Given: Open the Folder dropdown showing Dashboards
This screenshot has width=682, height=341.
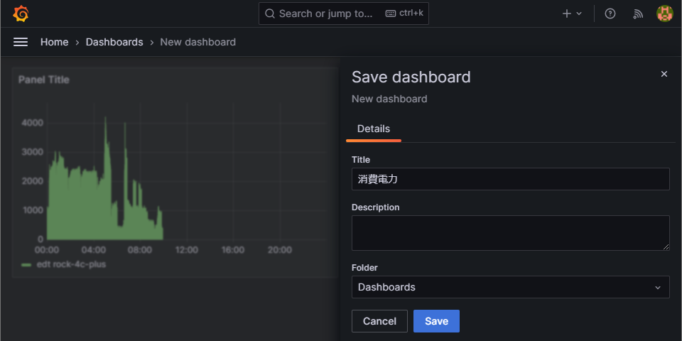Looking at the screenshot, I should tap(510, 287).
